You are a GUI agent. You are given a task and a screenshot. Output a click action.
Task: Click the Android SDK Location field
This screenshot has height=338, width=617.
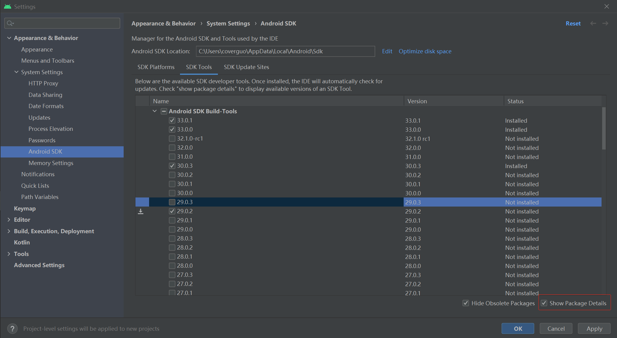click(x=285, y=51)
